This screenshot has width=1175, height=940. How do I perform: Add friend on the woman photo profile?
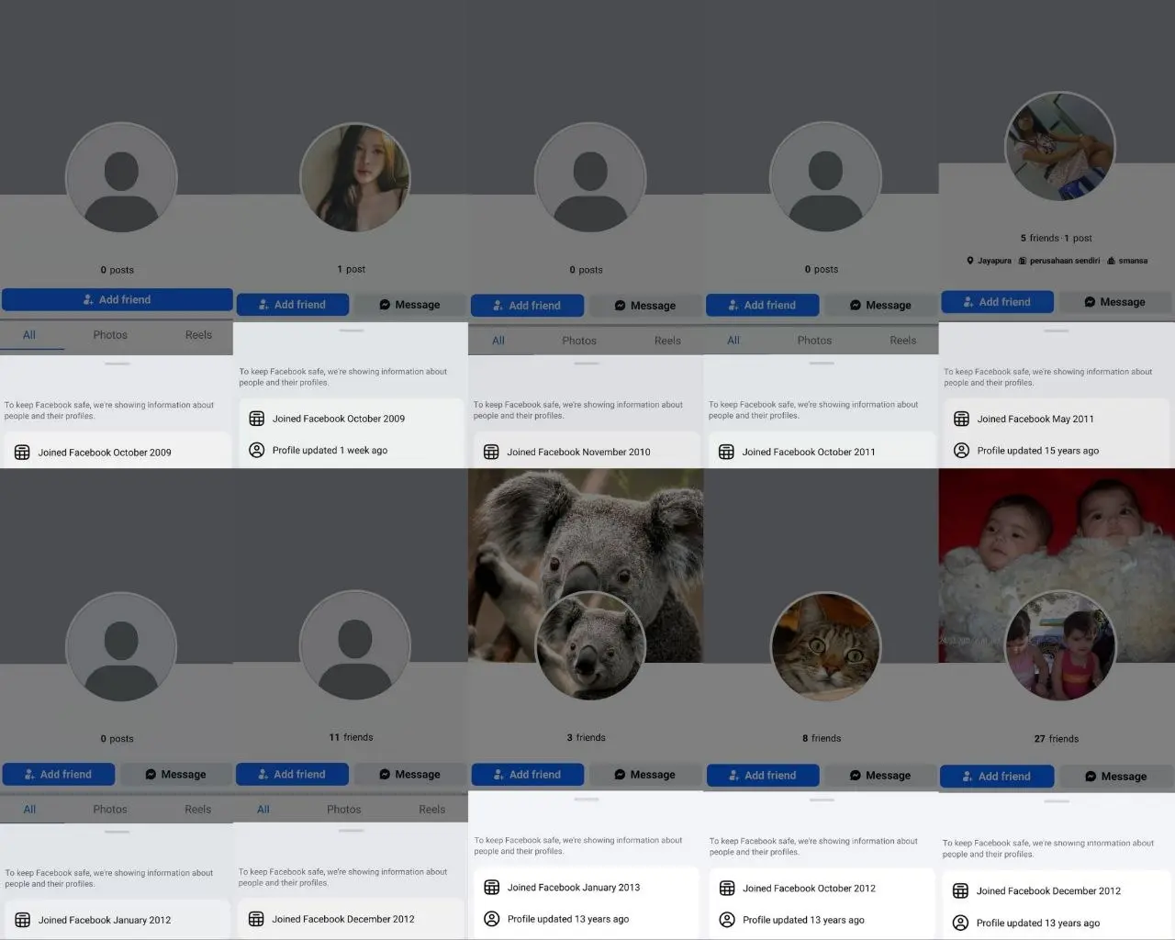tap(292, 305)
